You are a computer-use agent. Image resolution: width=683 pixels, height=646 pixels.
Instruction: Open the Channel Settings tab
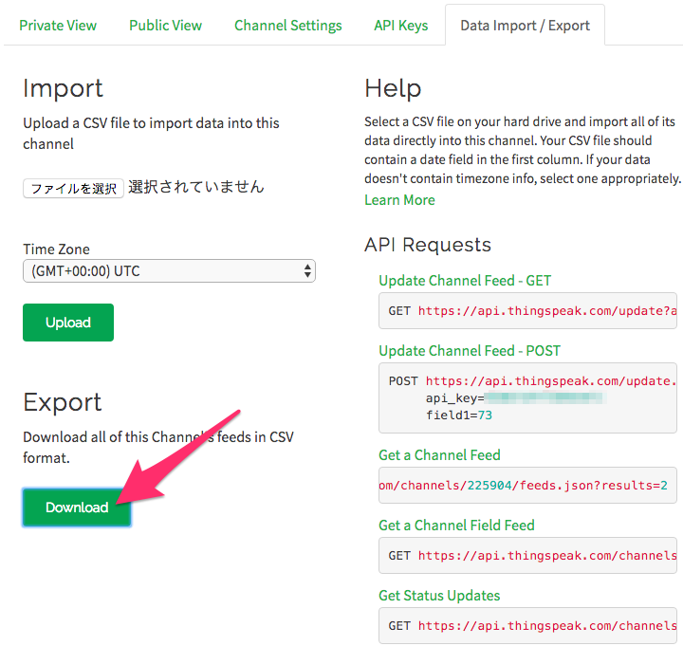288,26
